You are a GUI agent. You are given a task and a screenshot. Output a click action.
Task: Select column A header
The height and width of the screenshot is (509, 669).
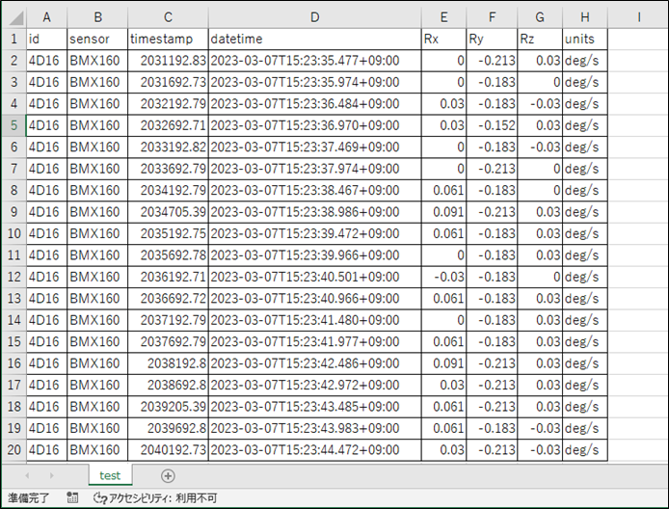pyautogui.click(x=46, y=17)
